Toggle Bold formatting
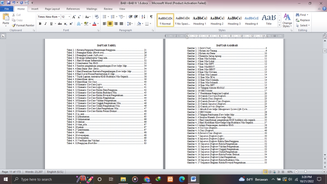This screenshot has width=327, height=184. pos(40,24)
